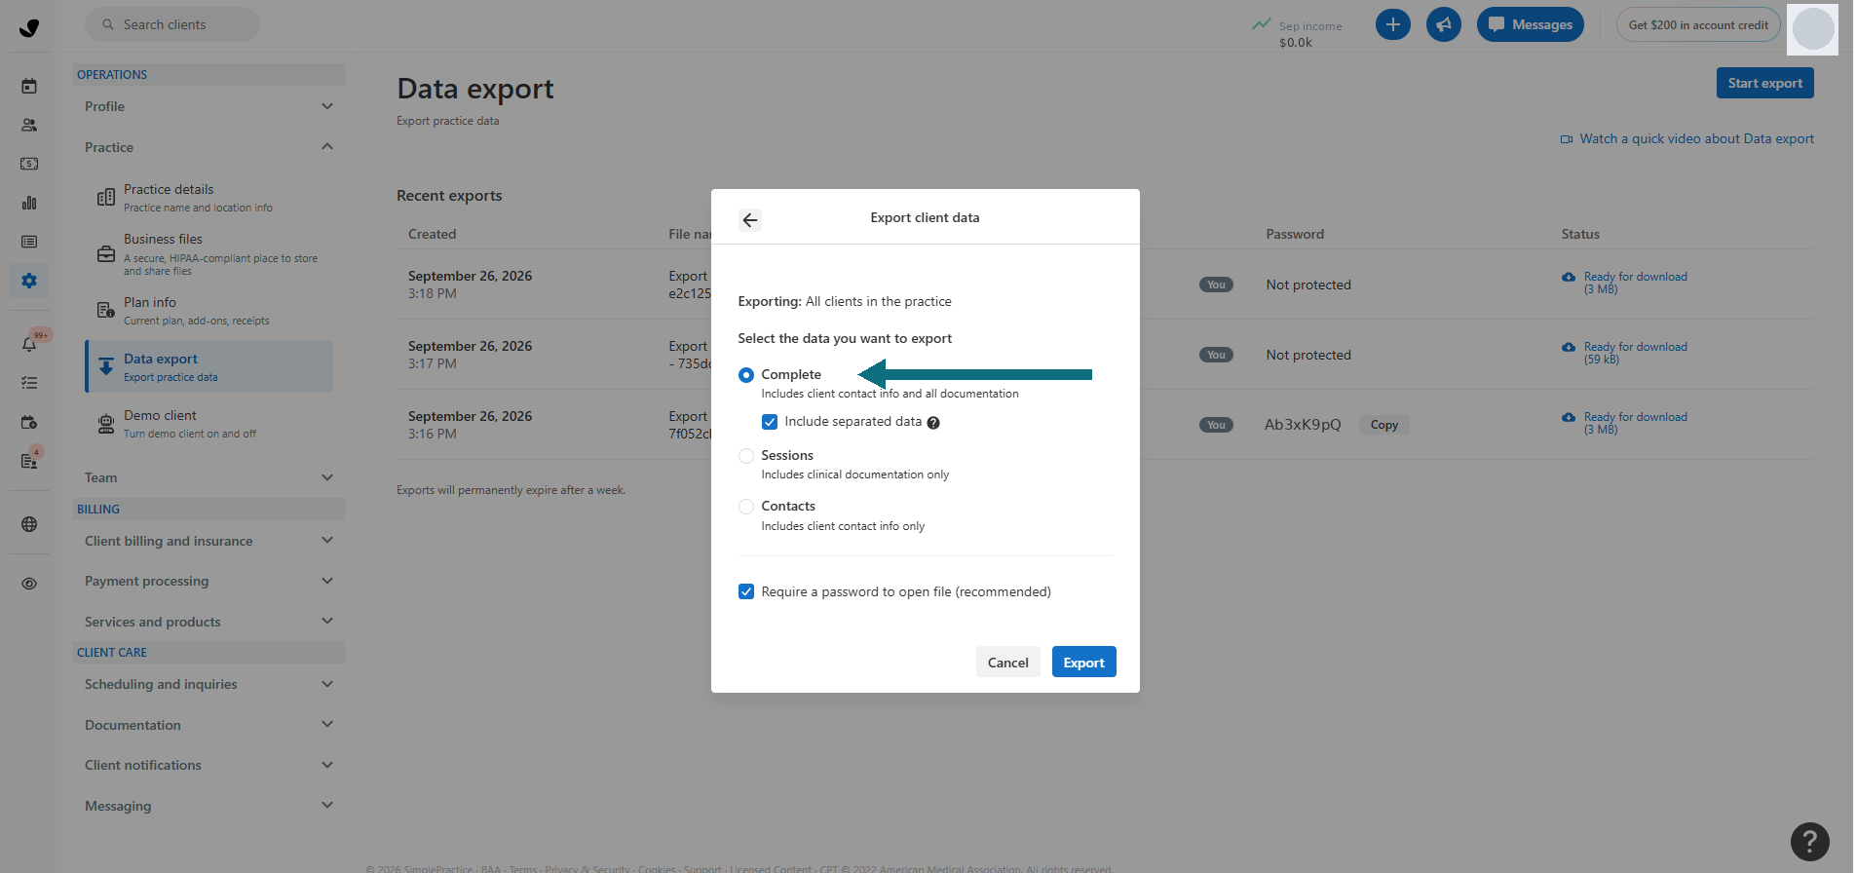Screen dimensions: 1857x873
Task: Uncheck Include separated data checkbox
Action: point(770,422)
